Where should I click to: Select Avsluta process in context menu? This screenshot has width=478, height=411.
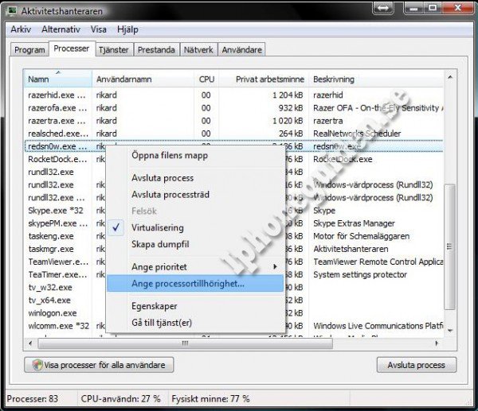pos(195,178)
